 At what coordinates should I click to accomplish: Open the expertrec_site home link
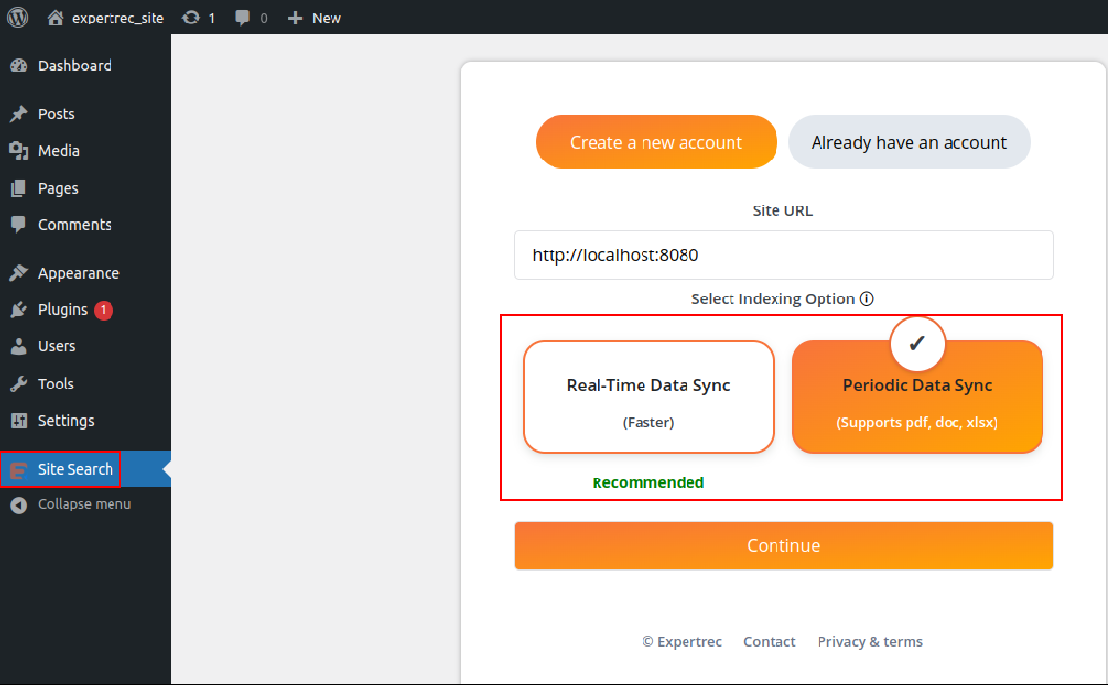click(106, 18)
